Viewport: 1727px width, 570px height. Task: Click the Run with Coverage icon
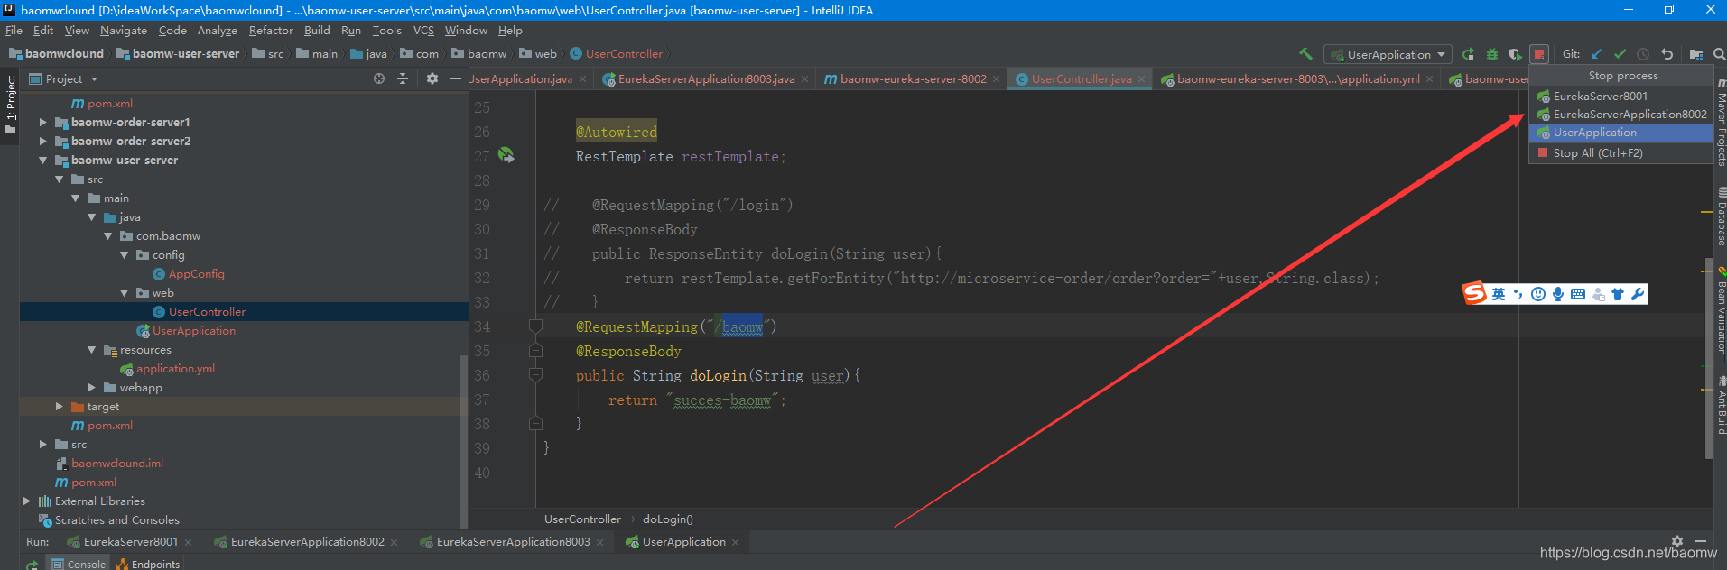pos(1516,54)
